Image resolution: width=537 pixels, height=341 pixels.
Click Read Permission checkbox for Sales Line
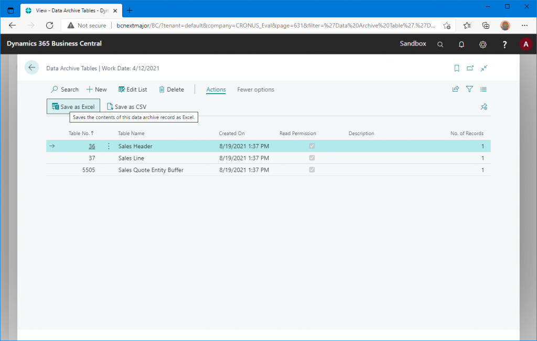coord(312,158)
